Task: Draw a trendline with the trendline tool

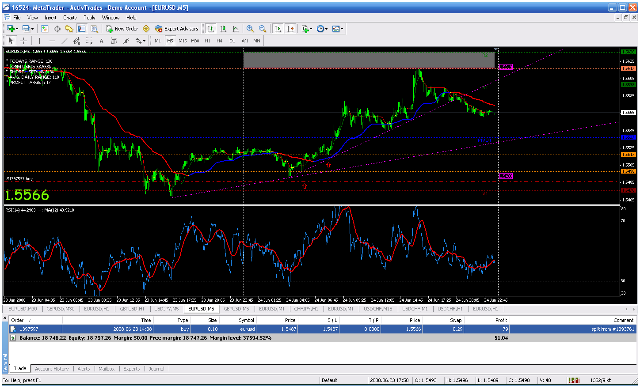Action: coord(64,41)
